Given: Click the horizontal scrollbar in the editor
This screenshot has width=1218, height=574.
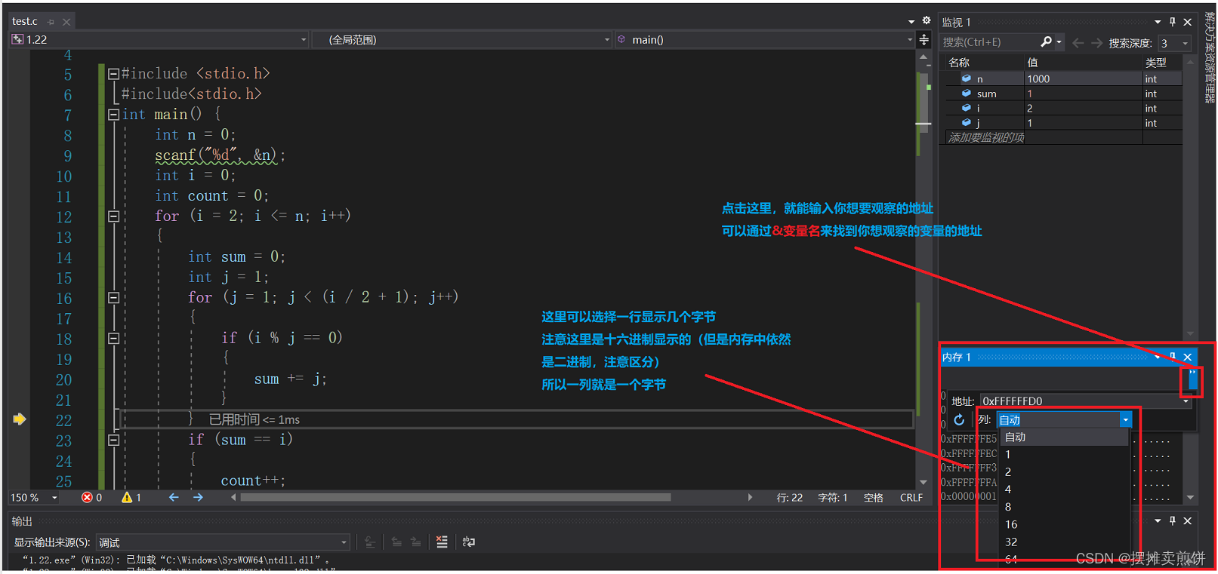Looking at the screenshot, I should click(x=455, y=498).
